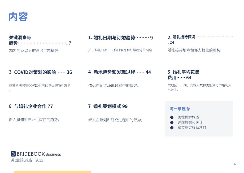Open chapter '5 婚礼平均花费费用'
Viewport: 244px width, 173px height.
click(183, 75)
